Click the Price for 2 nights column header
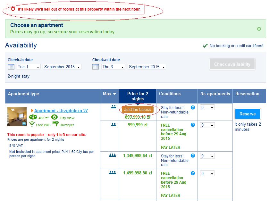 click(138, 96)
